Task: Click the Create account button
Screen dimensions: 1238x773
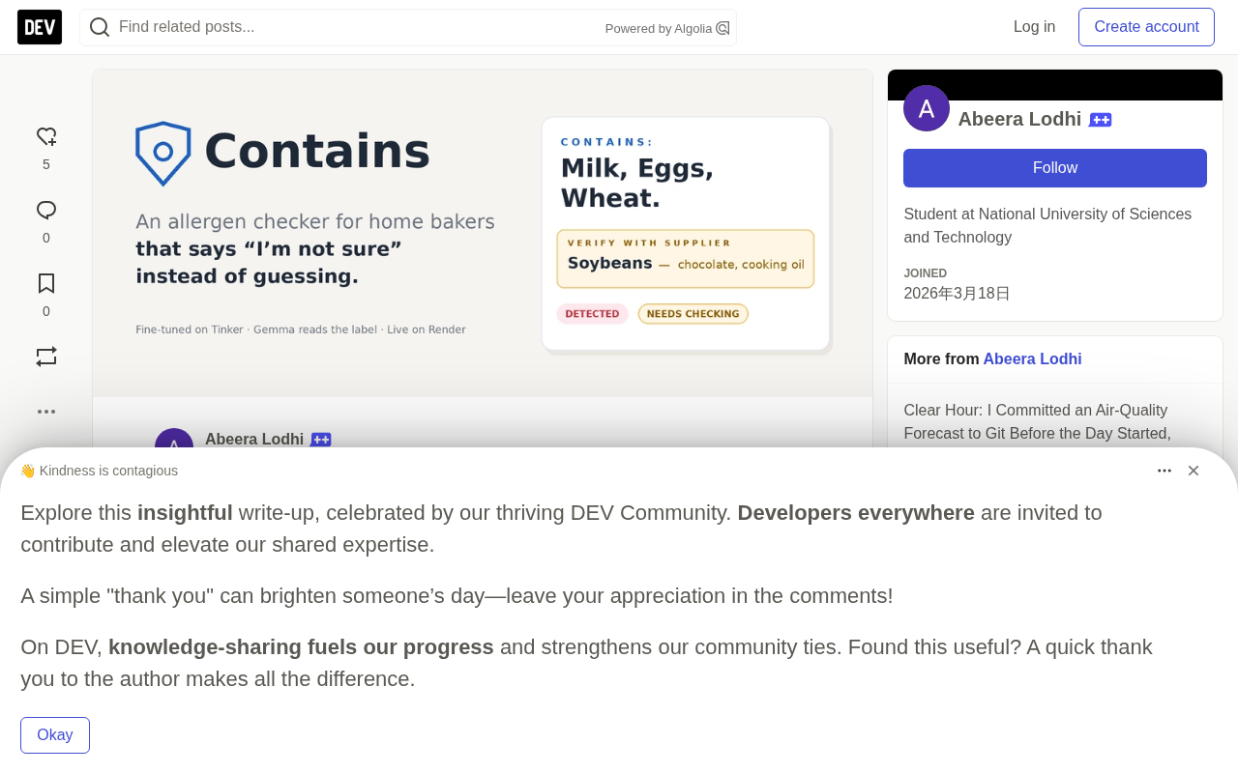Action: point(1146,27)
